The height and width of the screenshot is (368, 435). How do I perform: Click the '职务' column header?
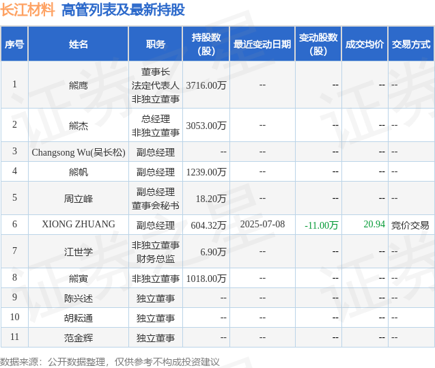pyautogui.click(x=156, y=44)
